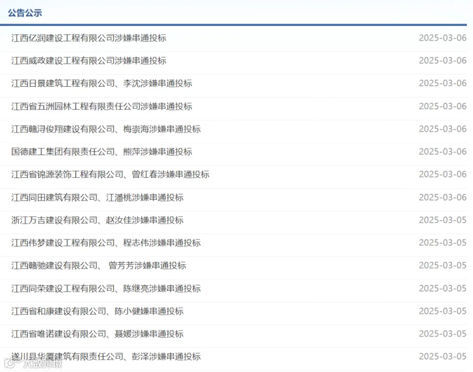The image size is (473, 372).
Task: Select date 2025-03-05 on 浙江万吉 row
Action: point(443,220)
